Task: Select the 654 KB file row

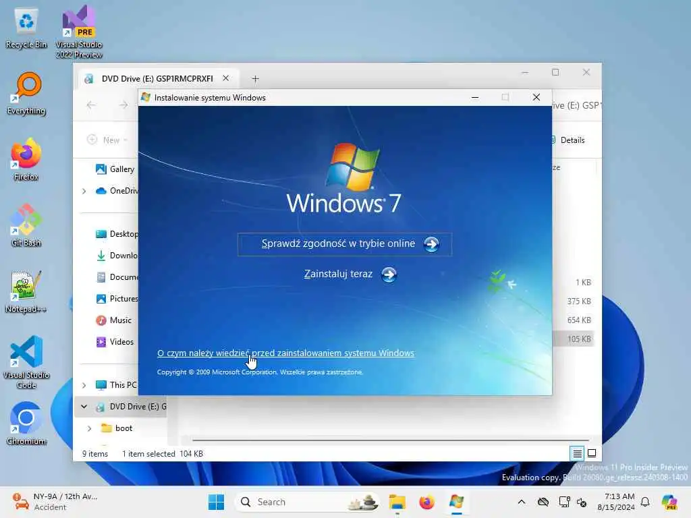Action: click(x=573, y=320)
